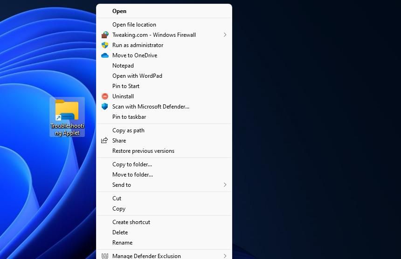Select Open with WordPad
The height and width of the screenshot is (259, 401).
coord(164,76)
